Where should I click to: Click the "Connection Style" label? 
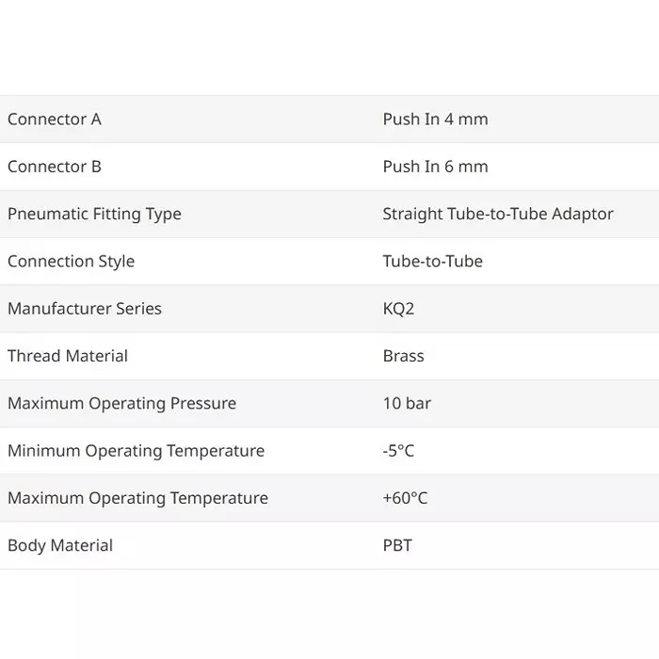pyautogui.click(x=71, y=262)
